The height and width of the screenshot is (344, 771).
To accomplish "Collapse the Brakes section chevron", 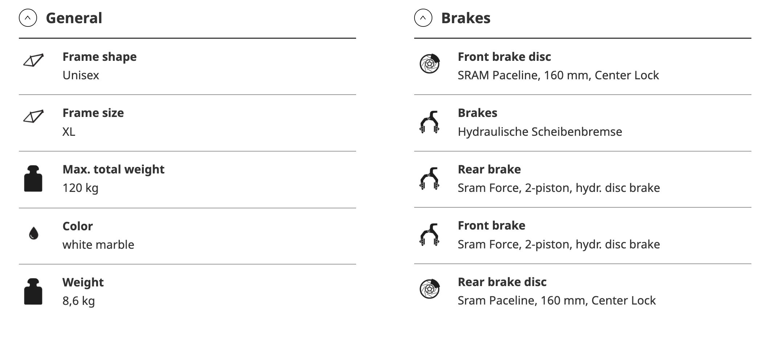I will point(423,18).
